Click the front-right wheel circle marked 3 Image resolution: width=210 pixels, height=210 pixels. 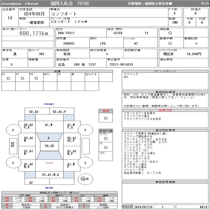[85, 130]
